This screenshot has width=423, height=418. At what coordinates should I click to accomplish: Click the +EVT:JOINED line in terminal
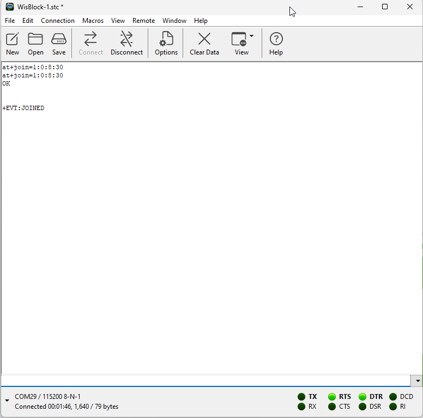[23, 108]
